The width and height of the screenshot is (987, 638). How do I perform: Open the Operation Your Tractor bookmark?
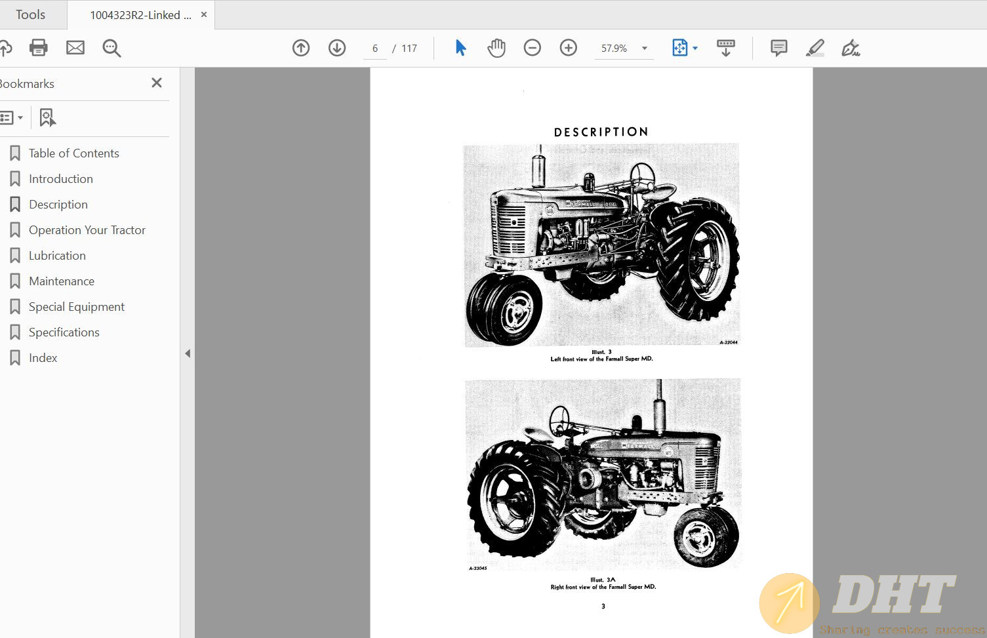87,230
